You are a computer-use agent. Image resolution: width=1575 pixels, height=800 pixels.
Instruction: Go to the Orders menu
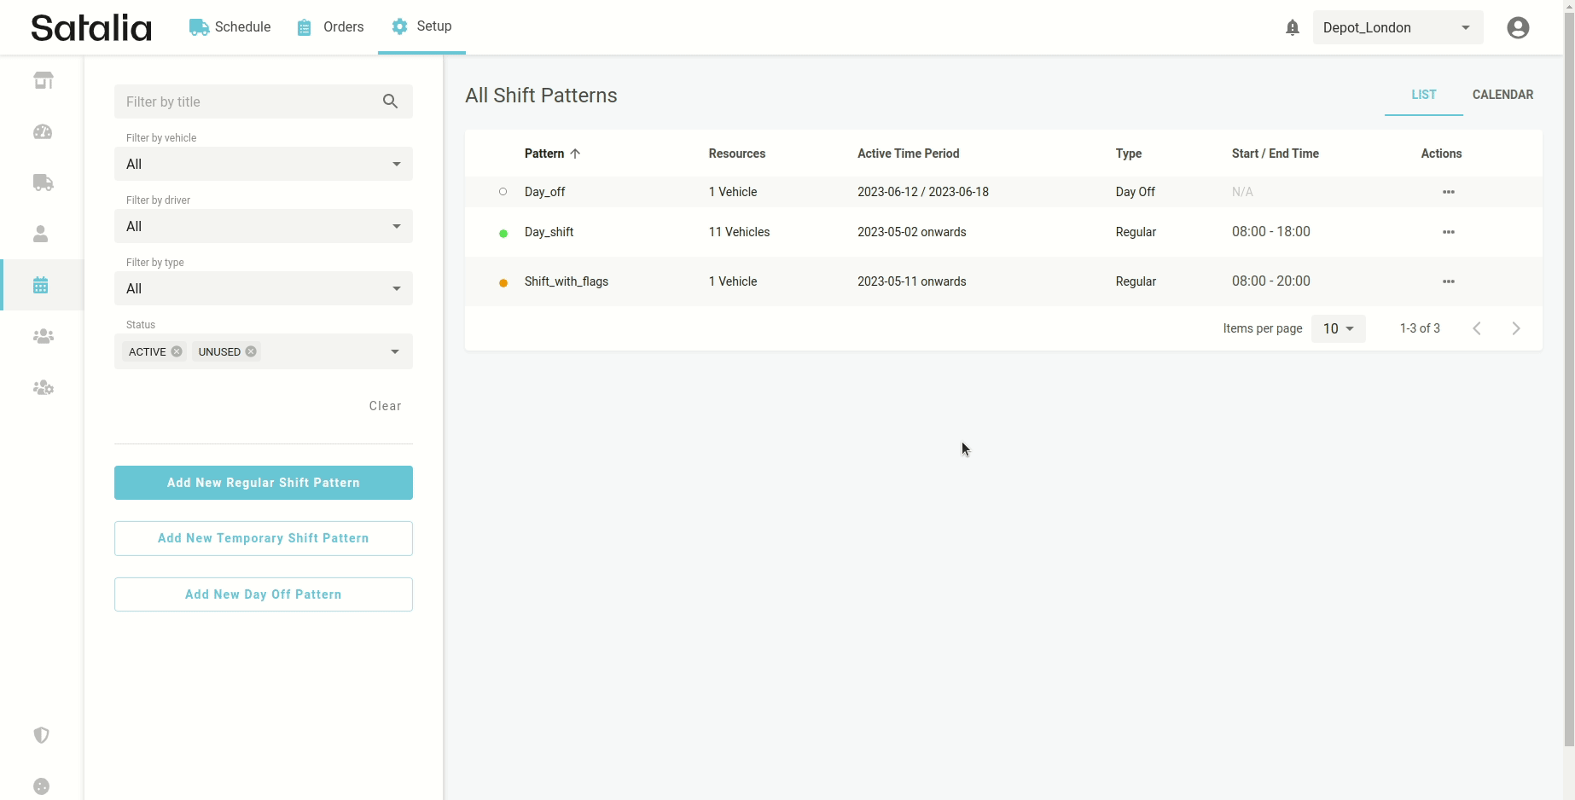point(330,27)
